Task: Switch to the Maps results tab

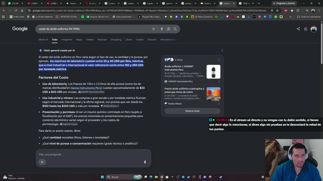Action: click(79, 39)
